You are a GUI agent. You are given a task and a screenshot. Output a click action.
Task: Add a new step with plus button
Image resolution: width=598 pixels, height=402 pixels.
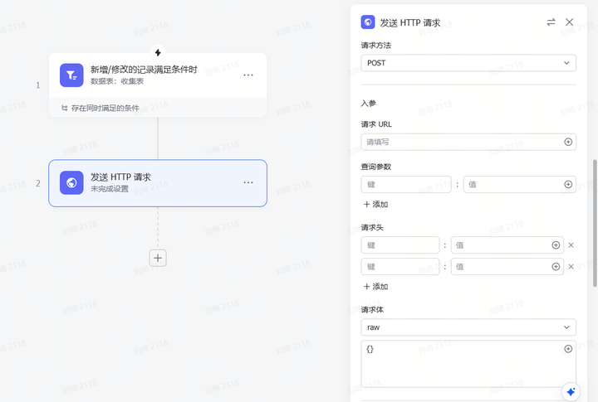click(x=158, y=258)
